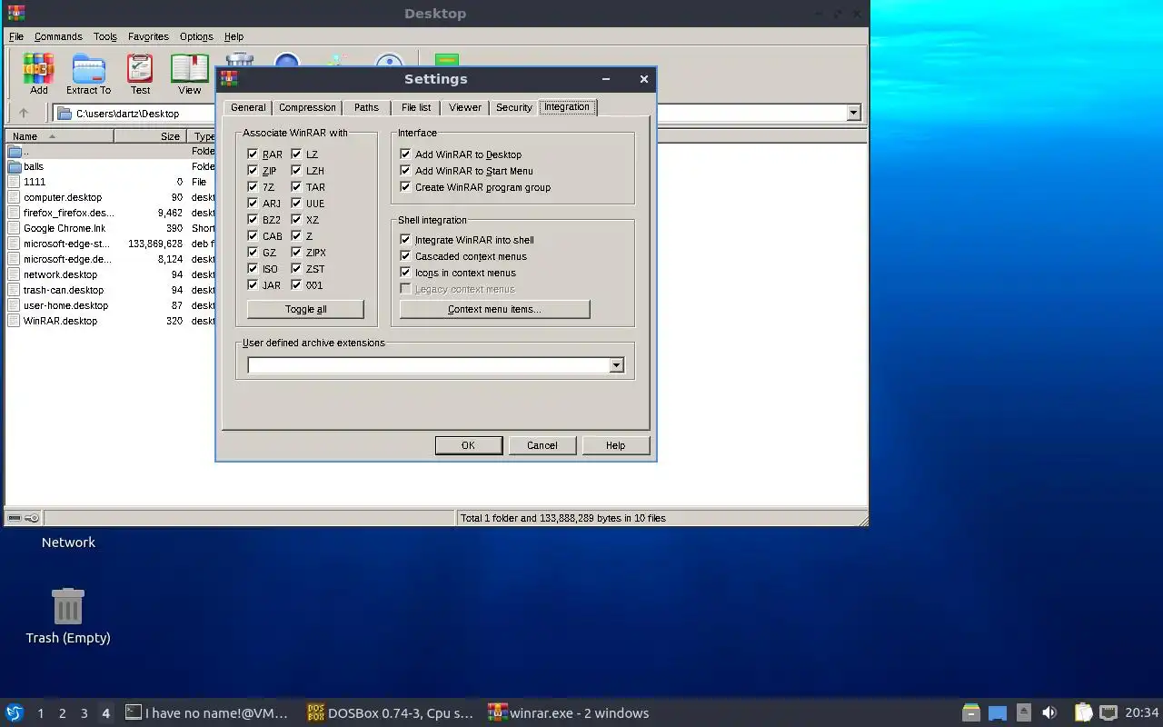Uncheck the ZIP association checkbox
1163x727 pixels.
pos(253,171)
